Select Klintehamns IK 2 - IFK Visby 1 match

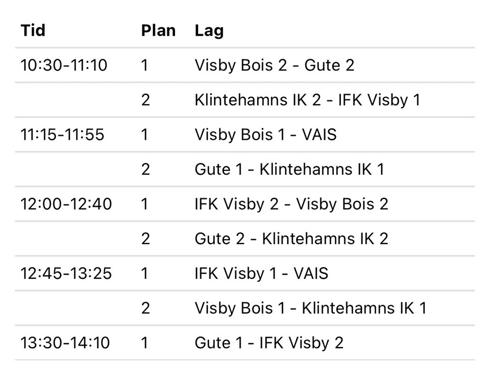(307, 100)
